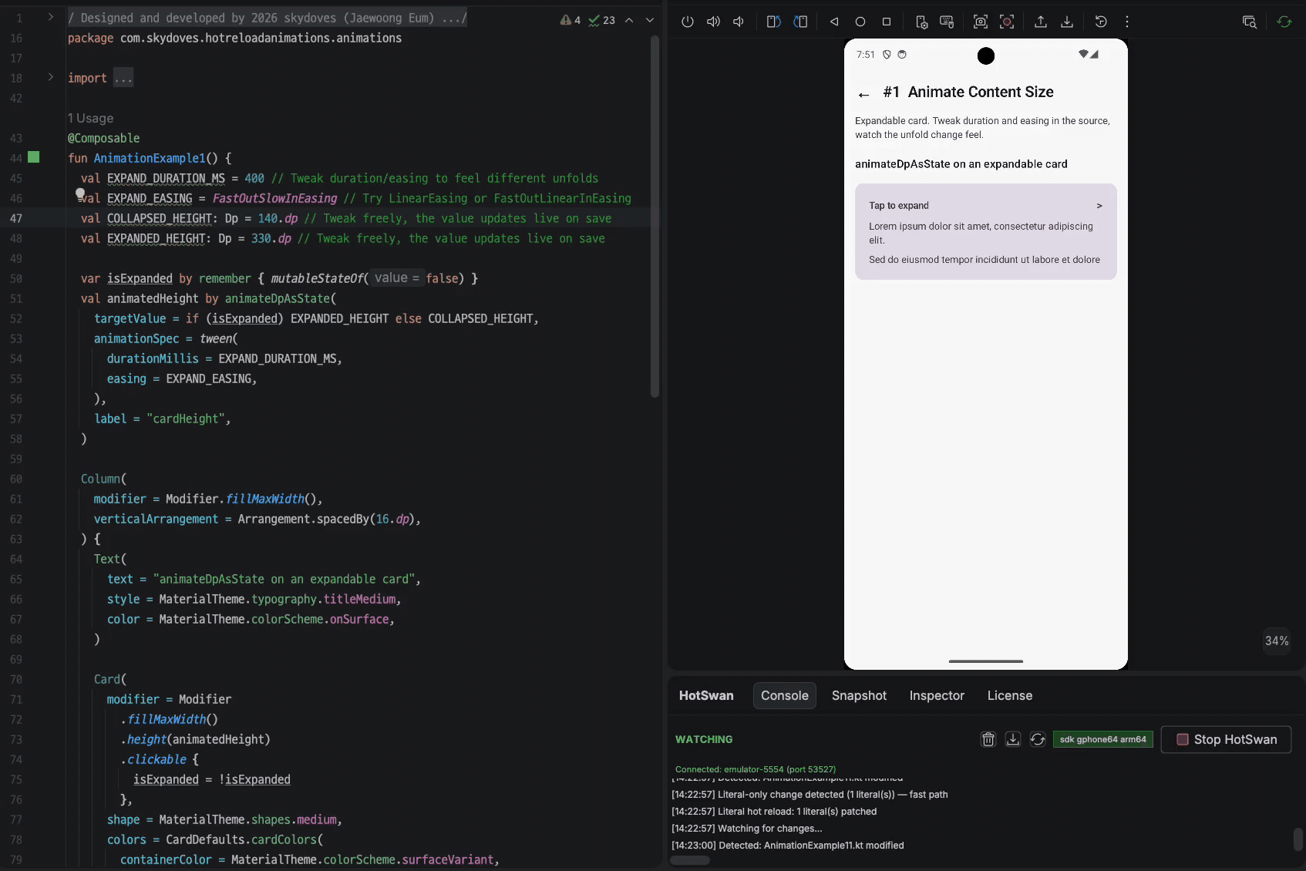Expand the collapsed import block
This screenshot has width=1306, height=871.
(x=51, y=77)
